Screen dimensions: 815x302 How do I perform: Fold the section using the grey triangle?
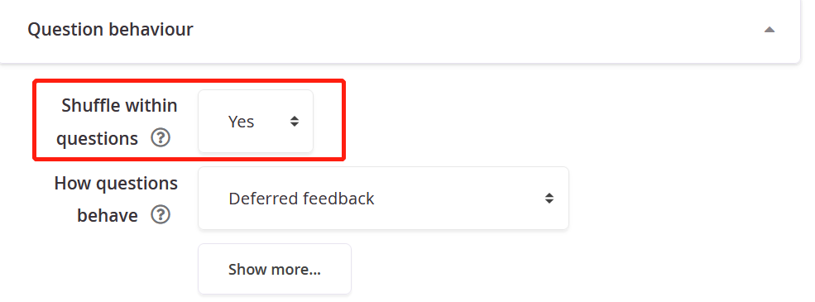(x=769, y=30)
